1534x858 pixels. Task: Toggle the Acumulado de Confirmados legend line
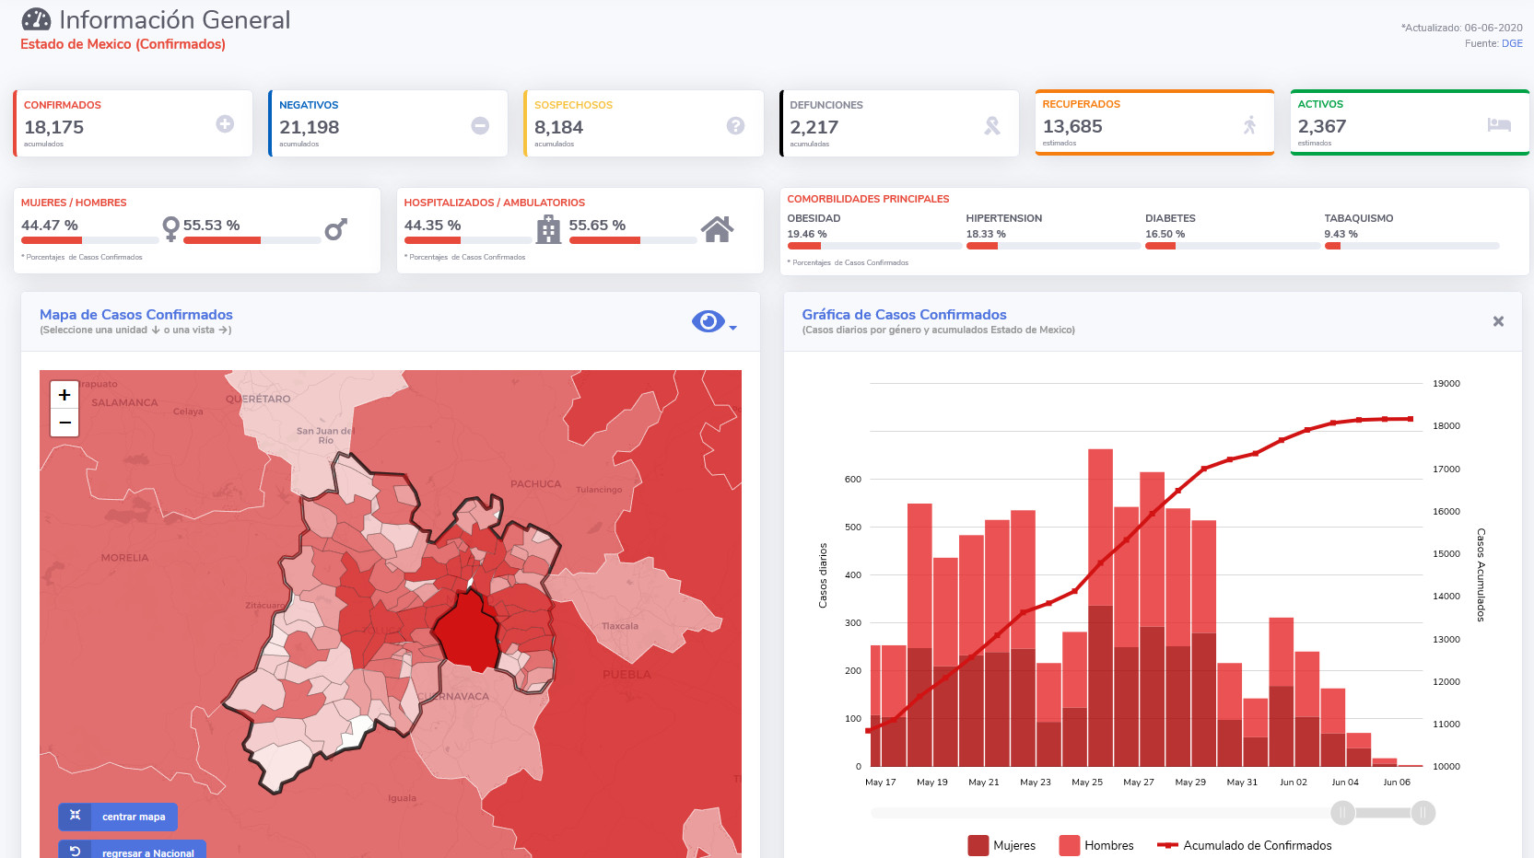1245,845
